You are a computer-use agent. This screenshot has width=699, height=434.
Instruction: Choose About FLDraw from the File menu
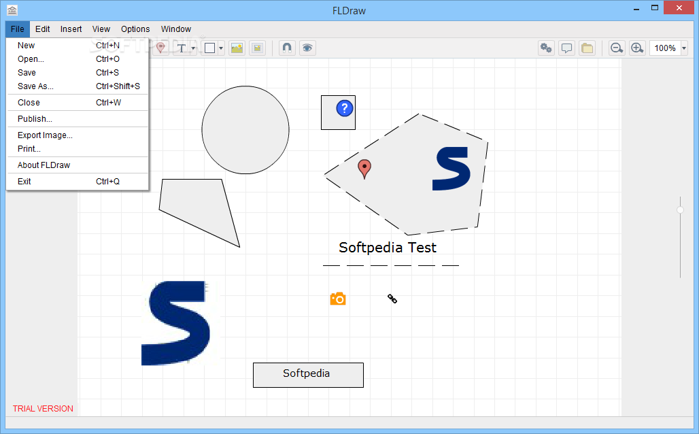pyautogui.click(x=78, y=165)
